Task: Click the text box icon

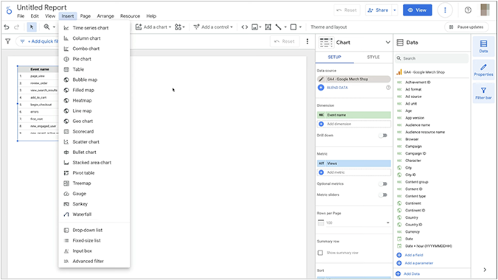Action: tap(268, 27)
